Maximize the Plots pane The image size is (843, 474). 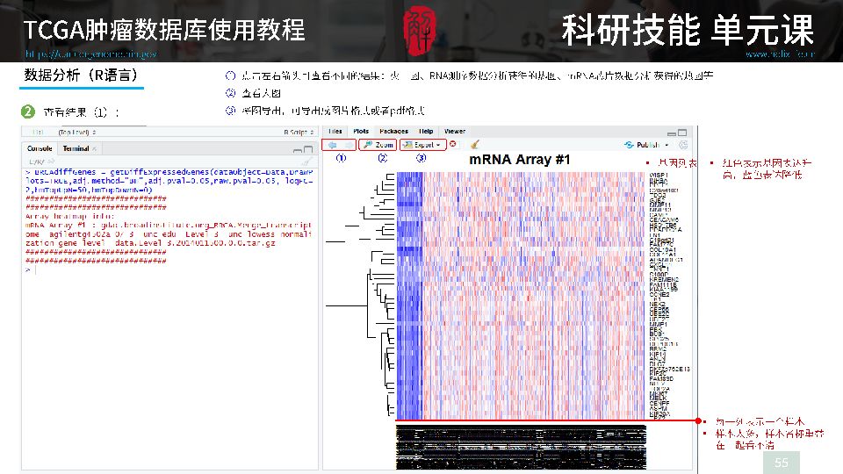click(682, 133)
